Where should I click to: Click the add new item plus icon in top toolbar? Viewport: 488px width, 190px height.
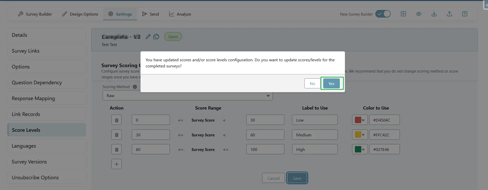click(403, 14)
